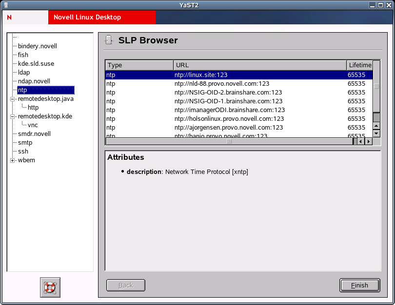Maximize the YaST2 window
395x305 pixels.
coord(381,5)
